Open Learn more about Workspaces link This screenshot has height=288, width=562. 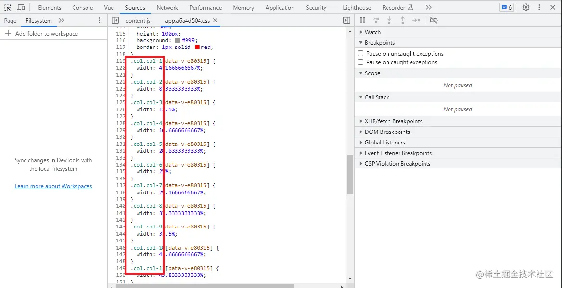[x=53, y=186]
